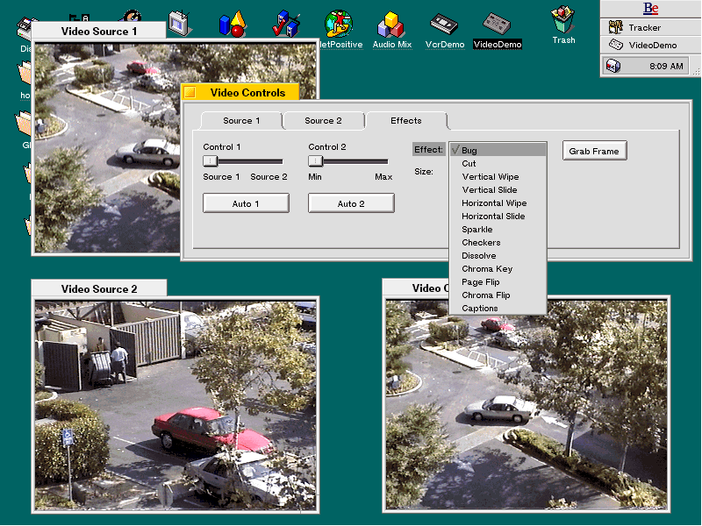Click the Control 1 slider thumb

pos(210,161)
